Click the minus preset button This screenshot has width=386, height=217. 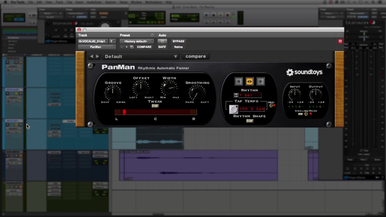(x=122, y=47)
